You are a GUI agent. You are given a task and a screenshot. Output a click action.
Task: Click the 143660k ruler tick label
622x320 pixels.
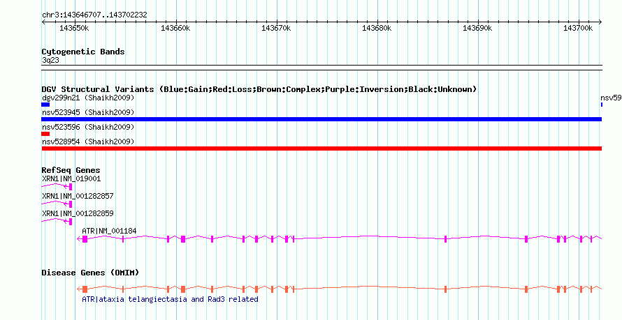coord(175,29)
